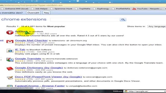
Task: Click Google Dictionary star rating
Action: tap(20, 70)
